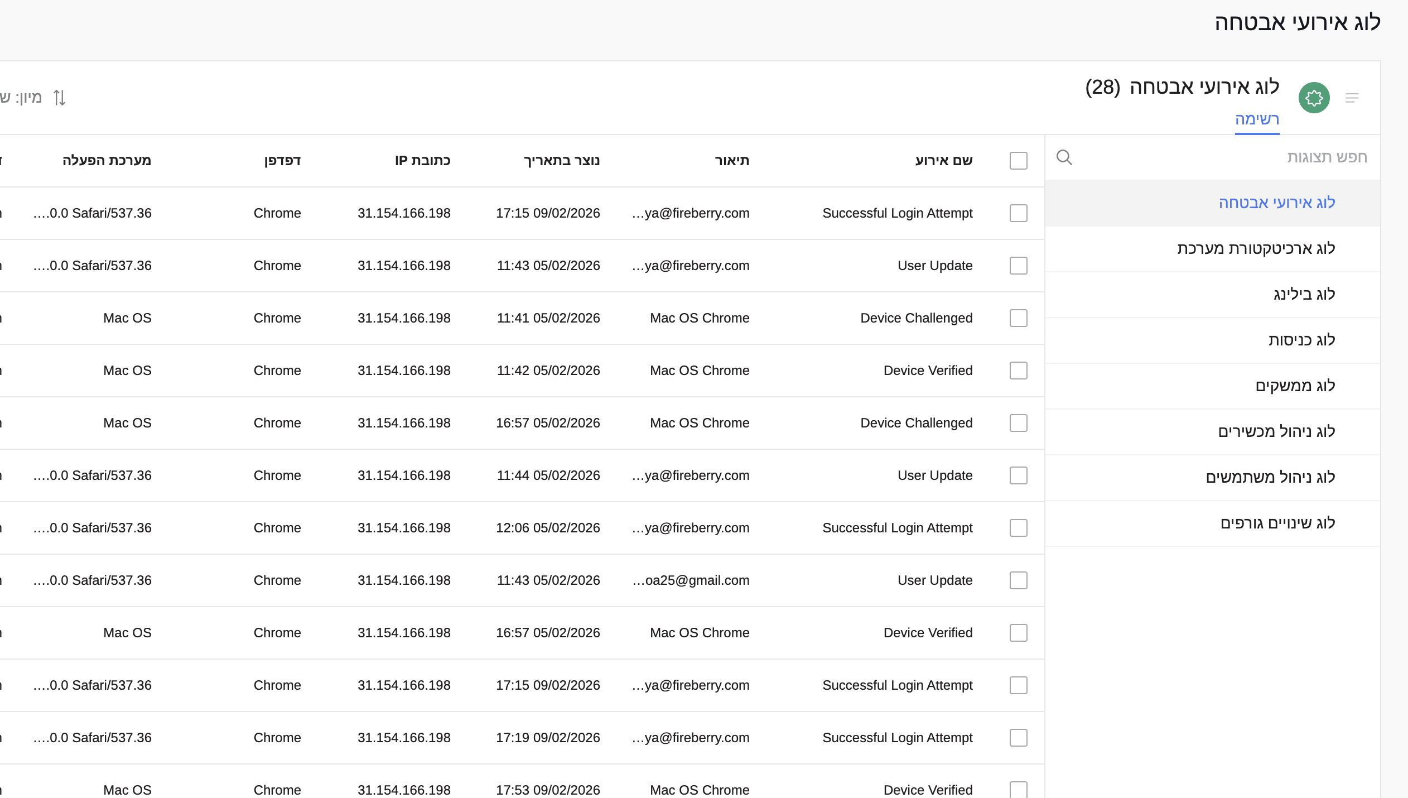The height and width of the screenshot is (798, 1408).
Task: Sort by שם אירוע column header
Action: coord(943,161)
